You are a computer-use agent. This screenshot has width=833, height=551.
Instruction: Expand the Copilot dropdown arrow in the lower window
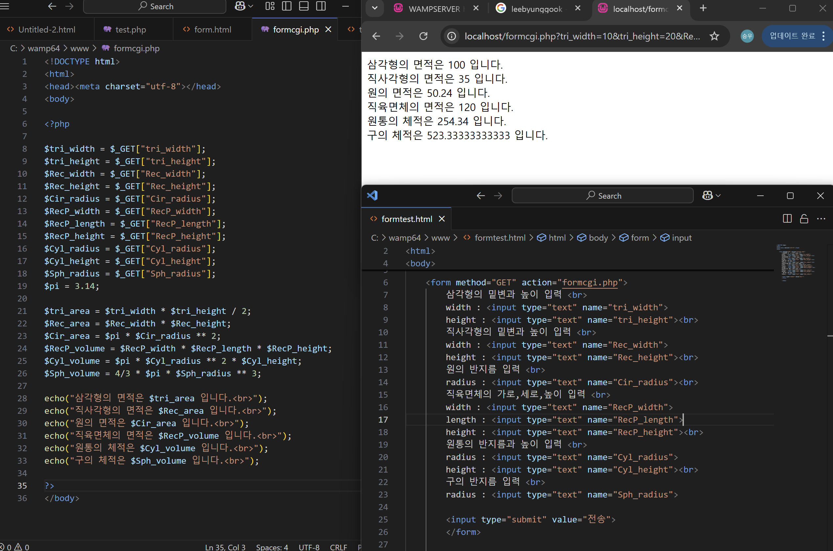718,196
